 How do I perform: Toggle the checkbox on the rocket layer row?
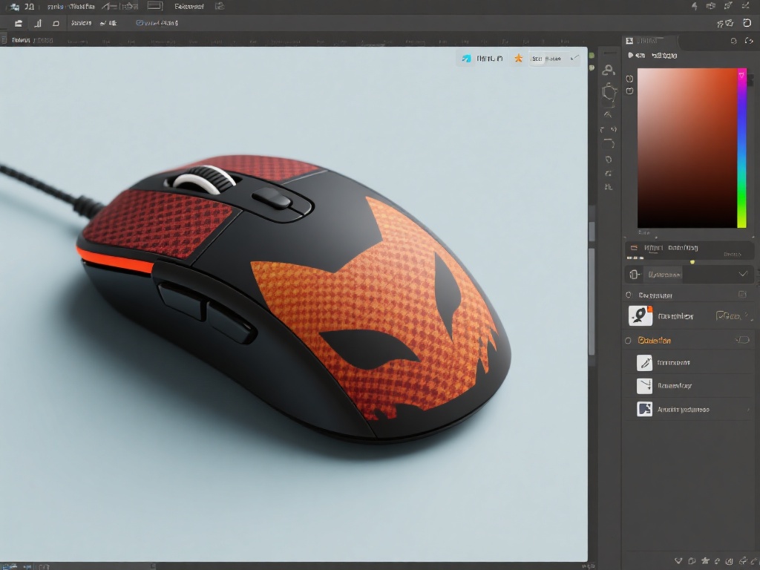[721, 316]
